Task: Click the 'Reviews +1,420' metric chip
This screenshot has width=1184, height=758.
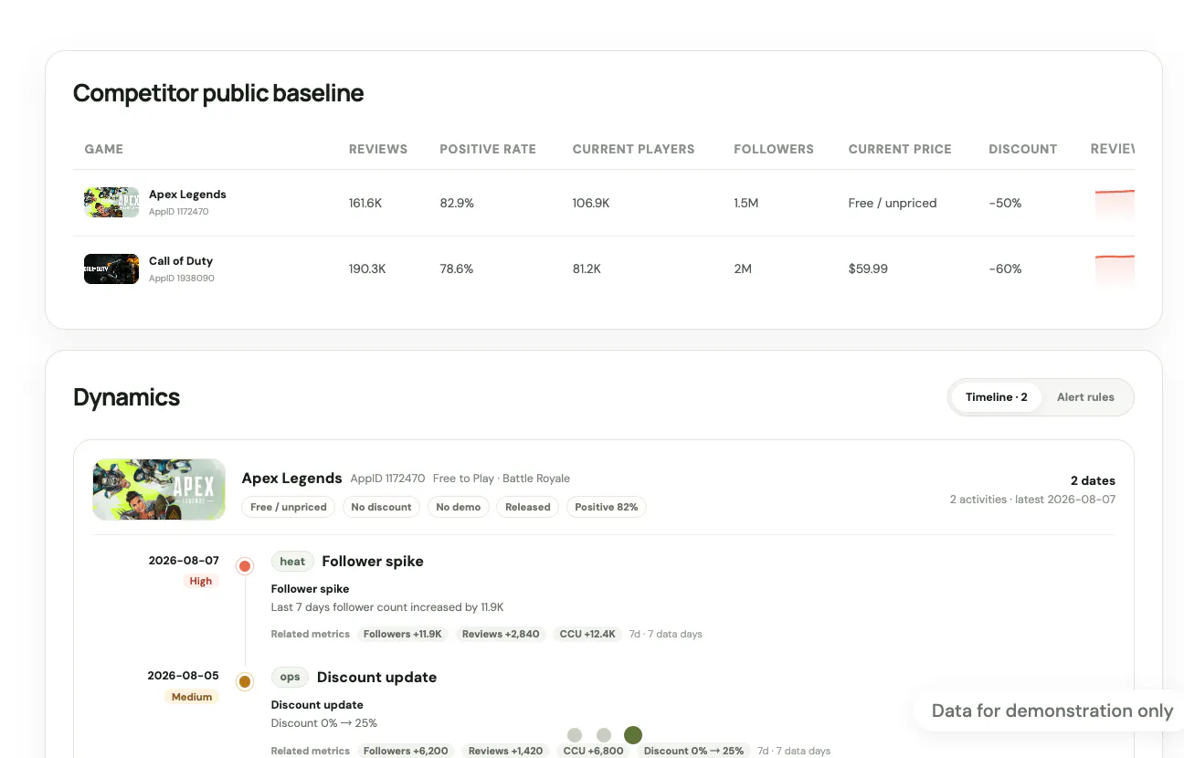Action: click(x=506, y=751)
